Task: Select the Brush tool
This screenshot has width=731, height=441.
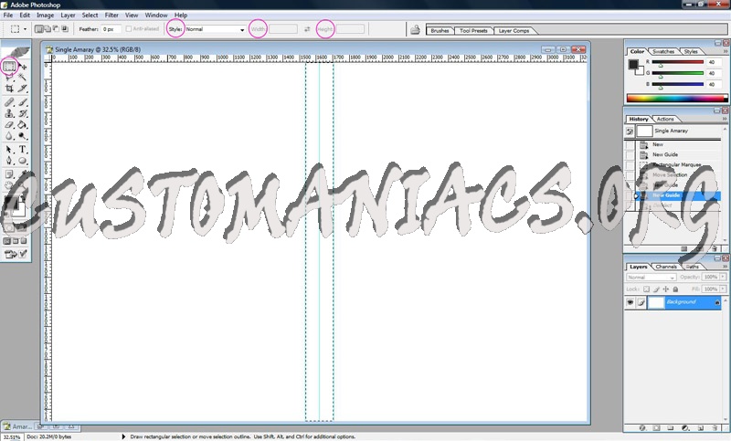Action: 23,102
